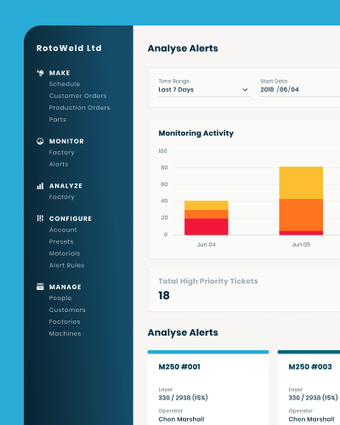The image size is (340, 425).
Task: Open the M250 #001 alert card
Action: [208, 388]
